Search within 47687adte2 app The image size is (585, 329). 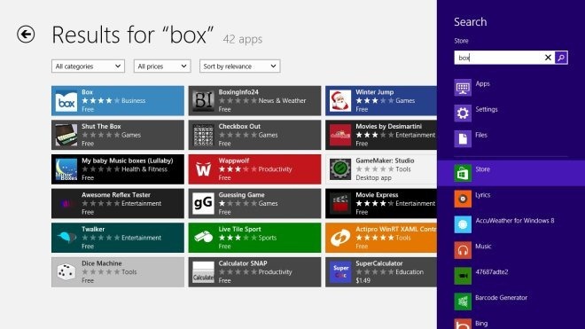(x=511, y=276)
